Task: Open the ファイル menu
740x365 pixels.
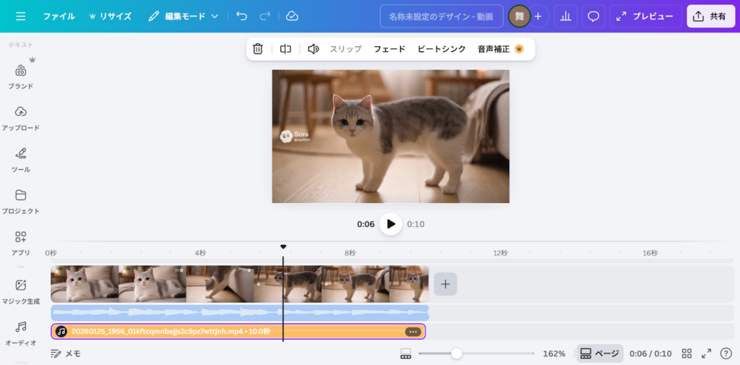Action: tap(59, 17)
